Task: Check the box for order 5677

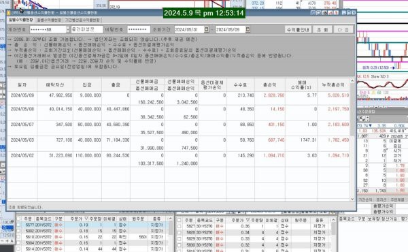Action: [18, 225]
